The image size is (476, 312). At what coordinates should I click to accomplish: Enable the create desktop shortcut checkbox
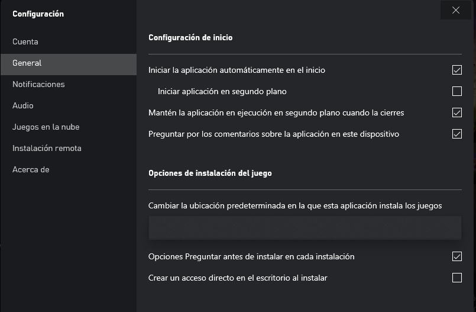pyautogui.click(x=456, y=278)
